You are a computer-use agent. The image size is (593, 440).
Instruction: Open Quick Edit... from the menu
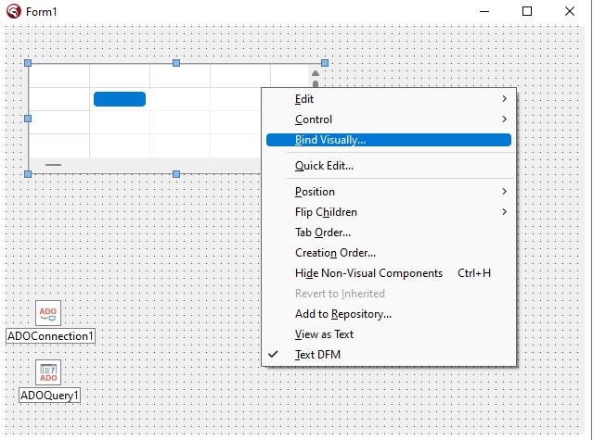click(x=324, y=166)
